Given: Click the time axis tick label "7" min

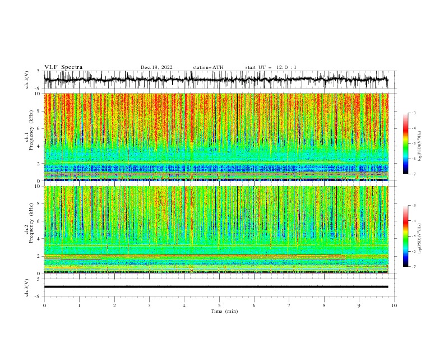Looking at the screenshot, I should click(289, 305).
